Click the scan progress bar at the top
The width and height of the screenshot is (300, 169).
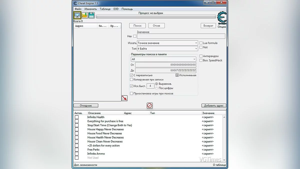[x=155, y=17]
